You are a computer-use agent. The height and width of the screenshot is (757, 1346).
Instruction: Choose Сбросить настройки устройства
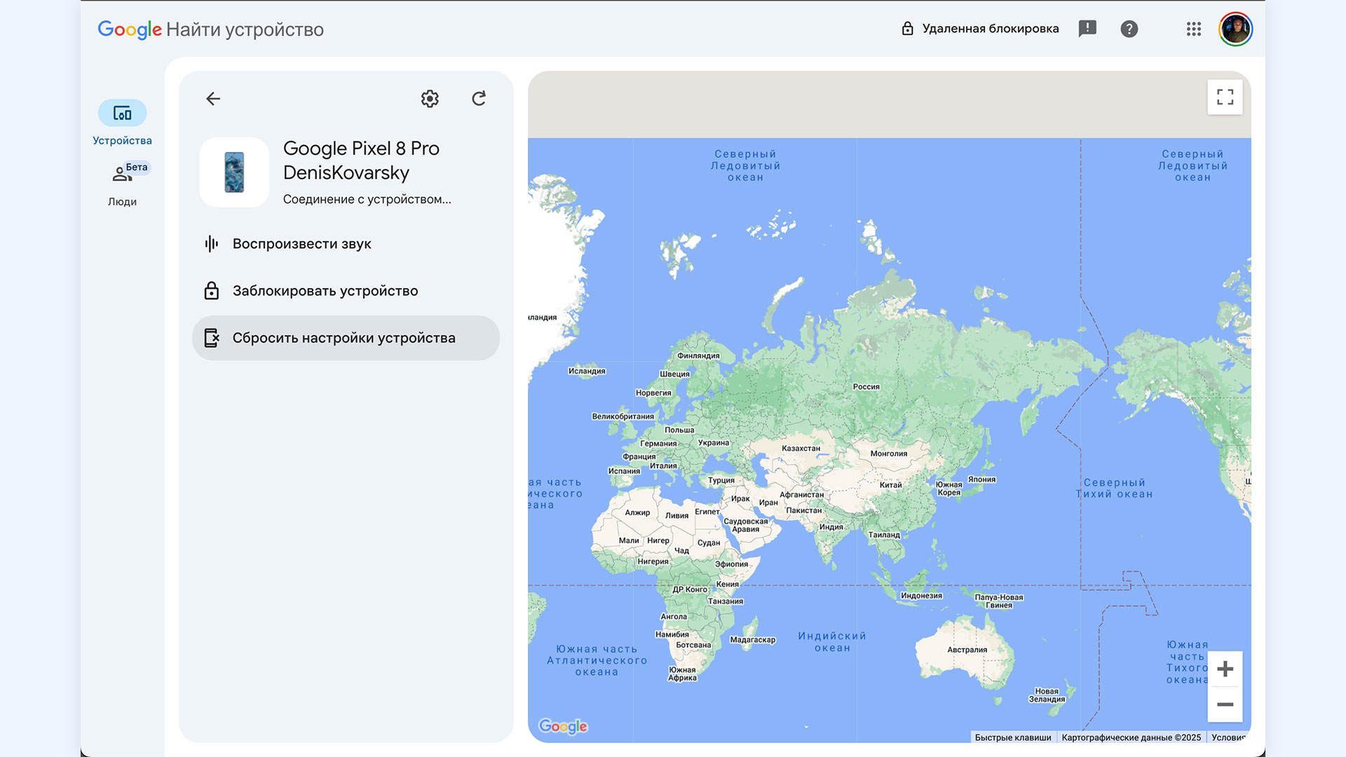point(346,338)
